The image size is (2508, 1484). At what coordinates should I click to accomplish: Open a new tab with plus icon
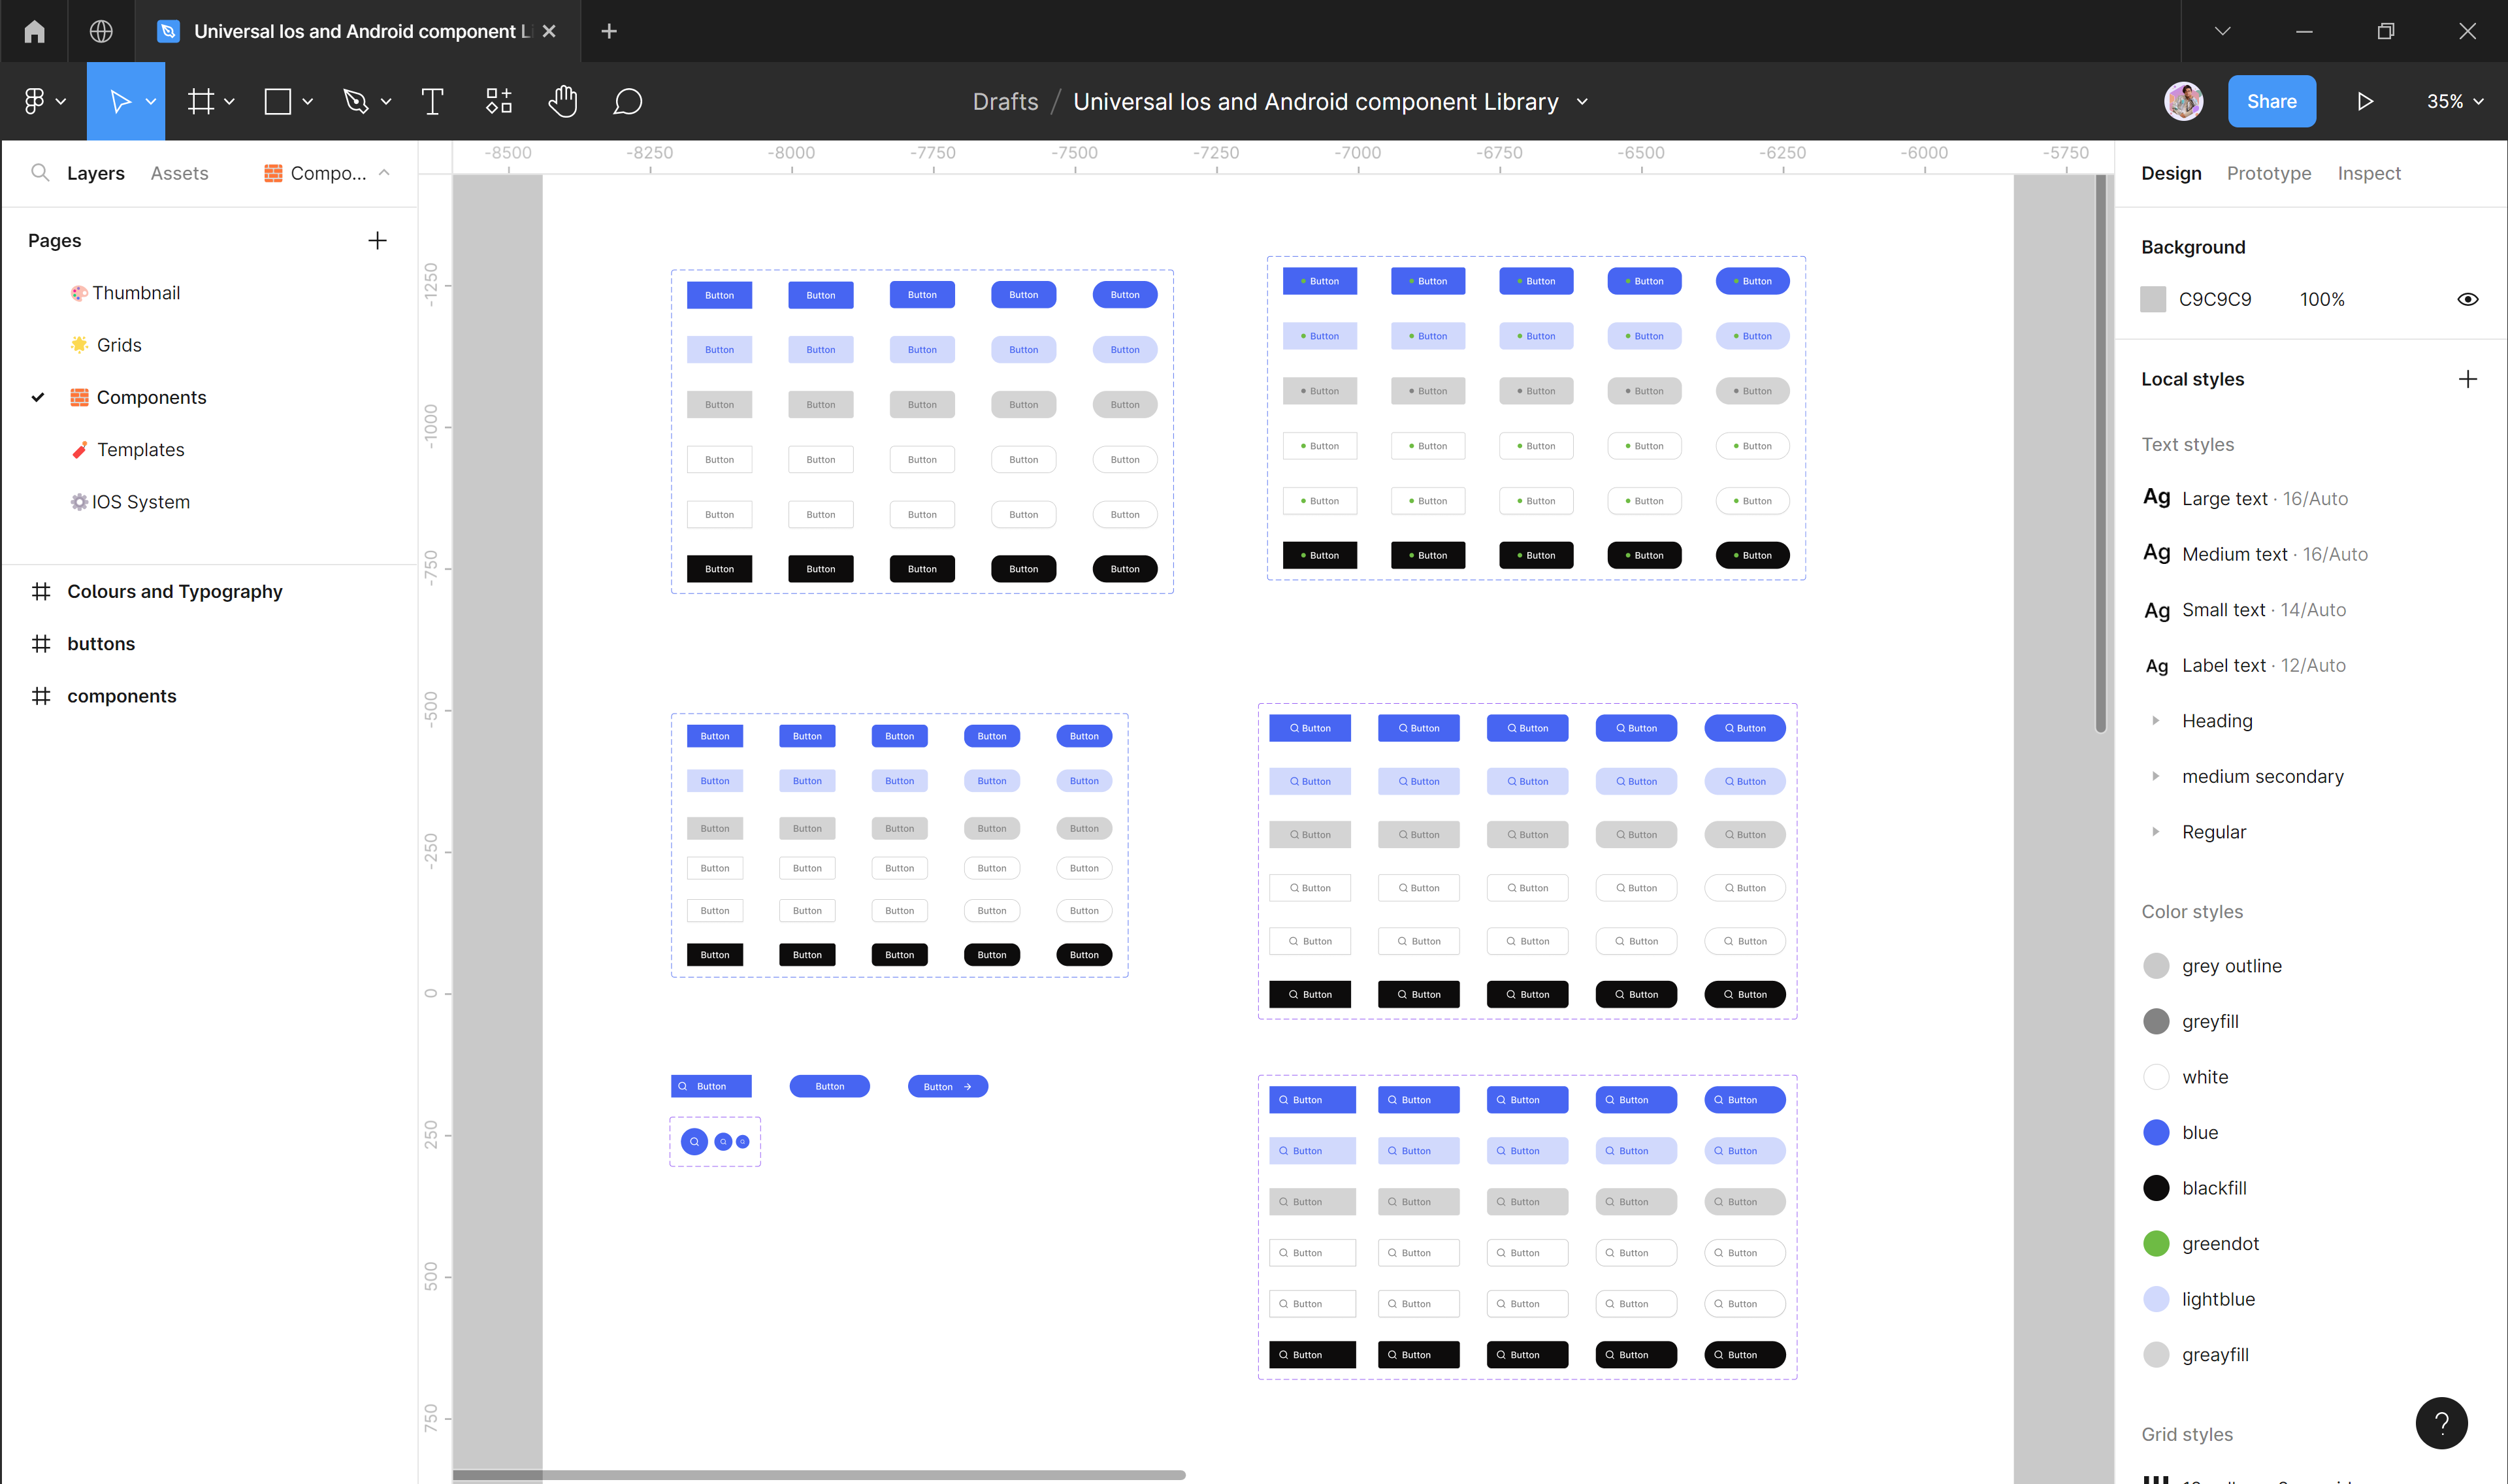[x=609, y=31]
